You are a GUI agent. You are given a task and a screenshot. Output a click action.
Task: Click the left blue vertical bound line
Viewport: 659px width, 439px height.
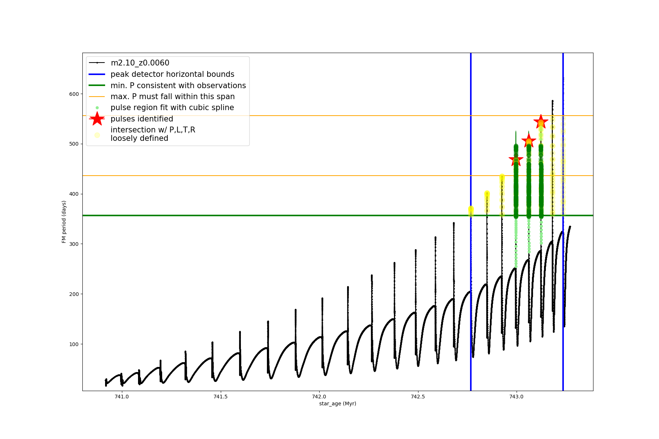471,293
